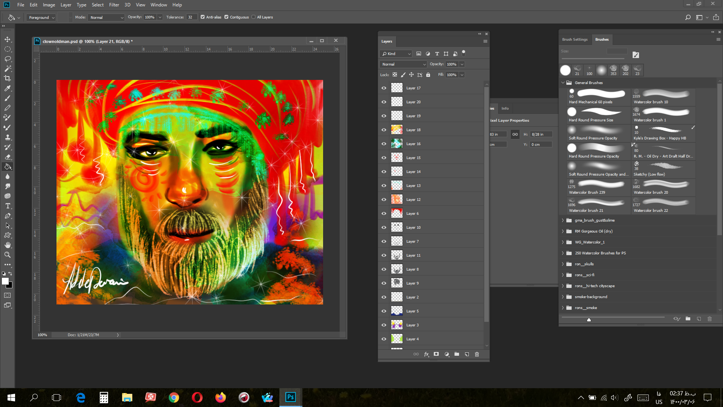Switch to the Brush Settings tab
The image size is (723, 407).
(x=575, y=40)
